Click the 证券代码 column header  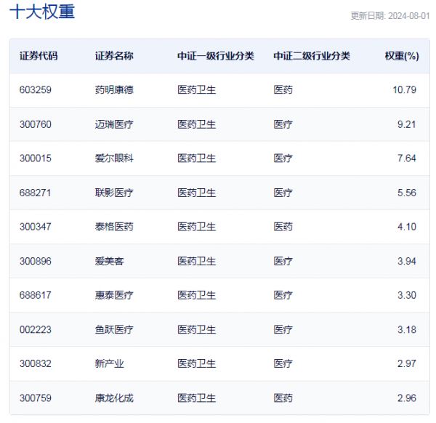[x=39, y=56]
